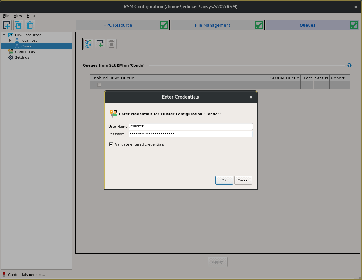The width and height of the screenshot is (362, 280).
Task: Toggle the Enabled checkbox in queue row
Action: point(99,85)
